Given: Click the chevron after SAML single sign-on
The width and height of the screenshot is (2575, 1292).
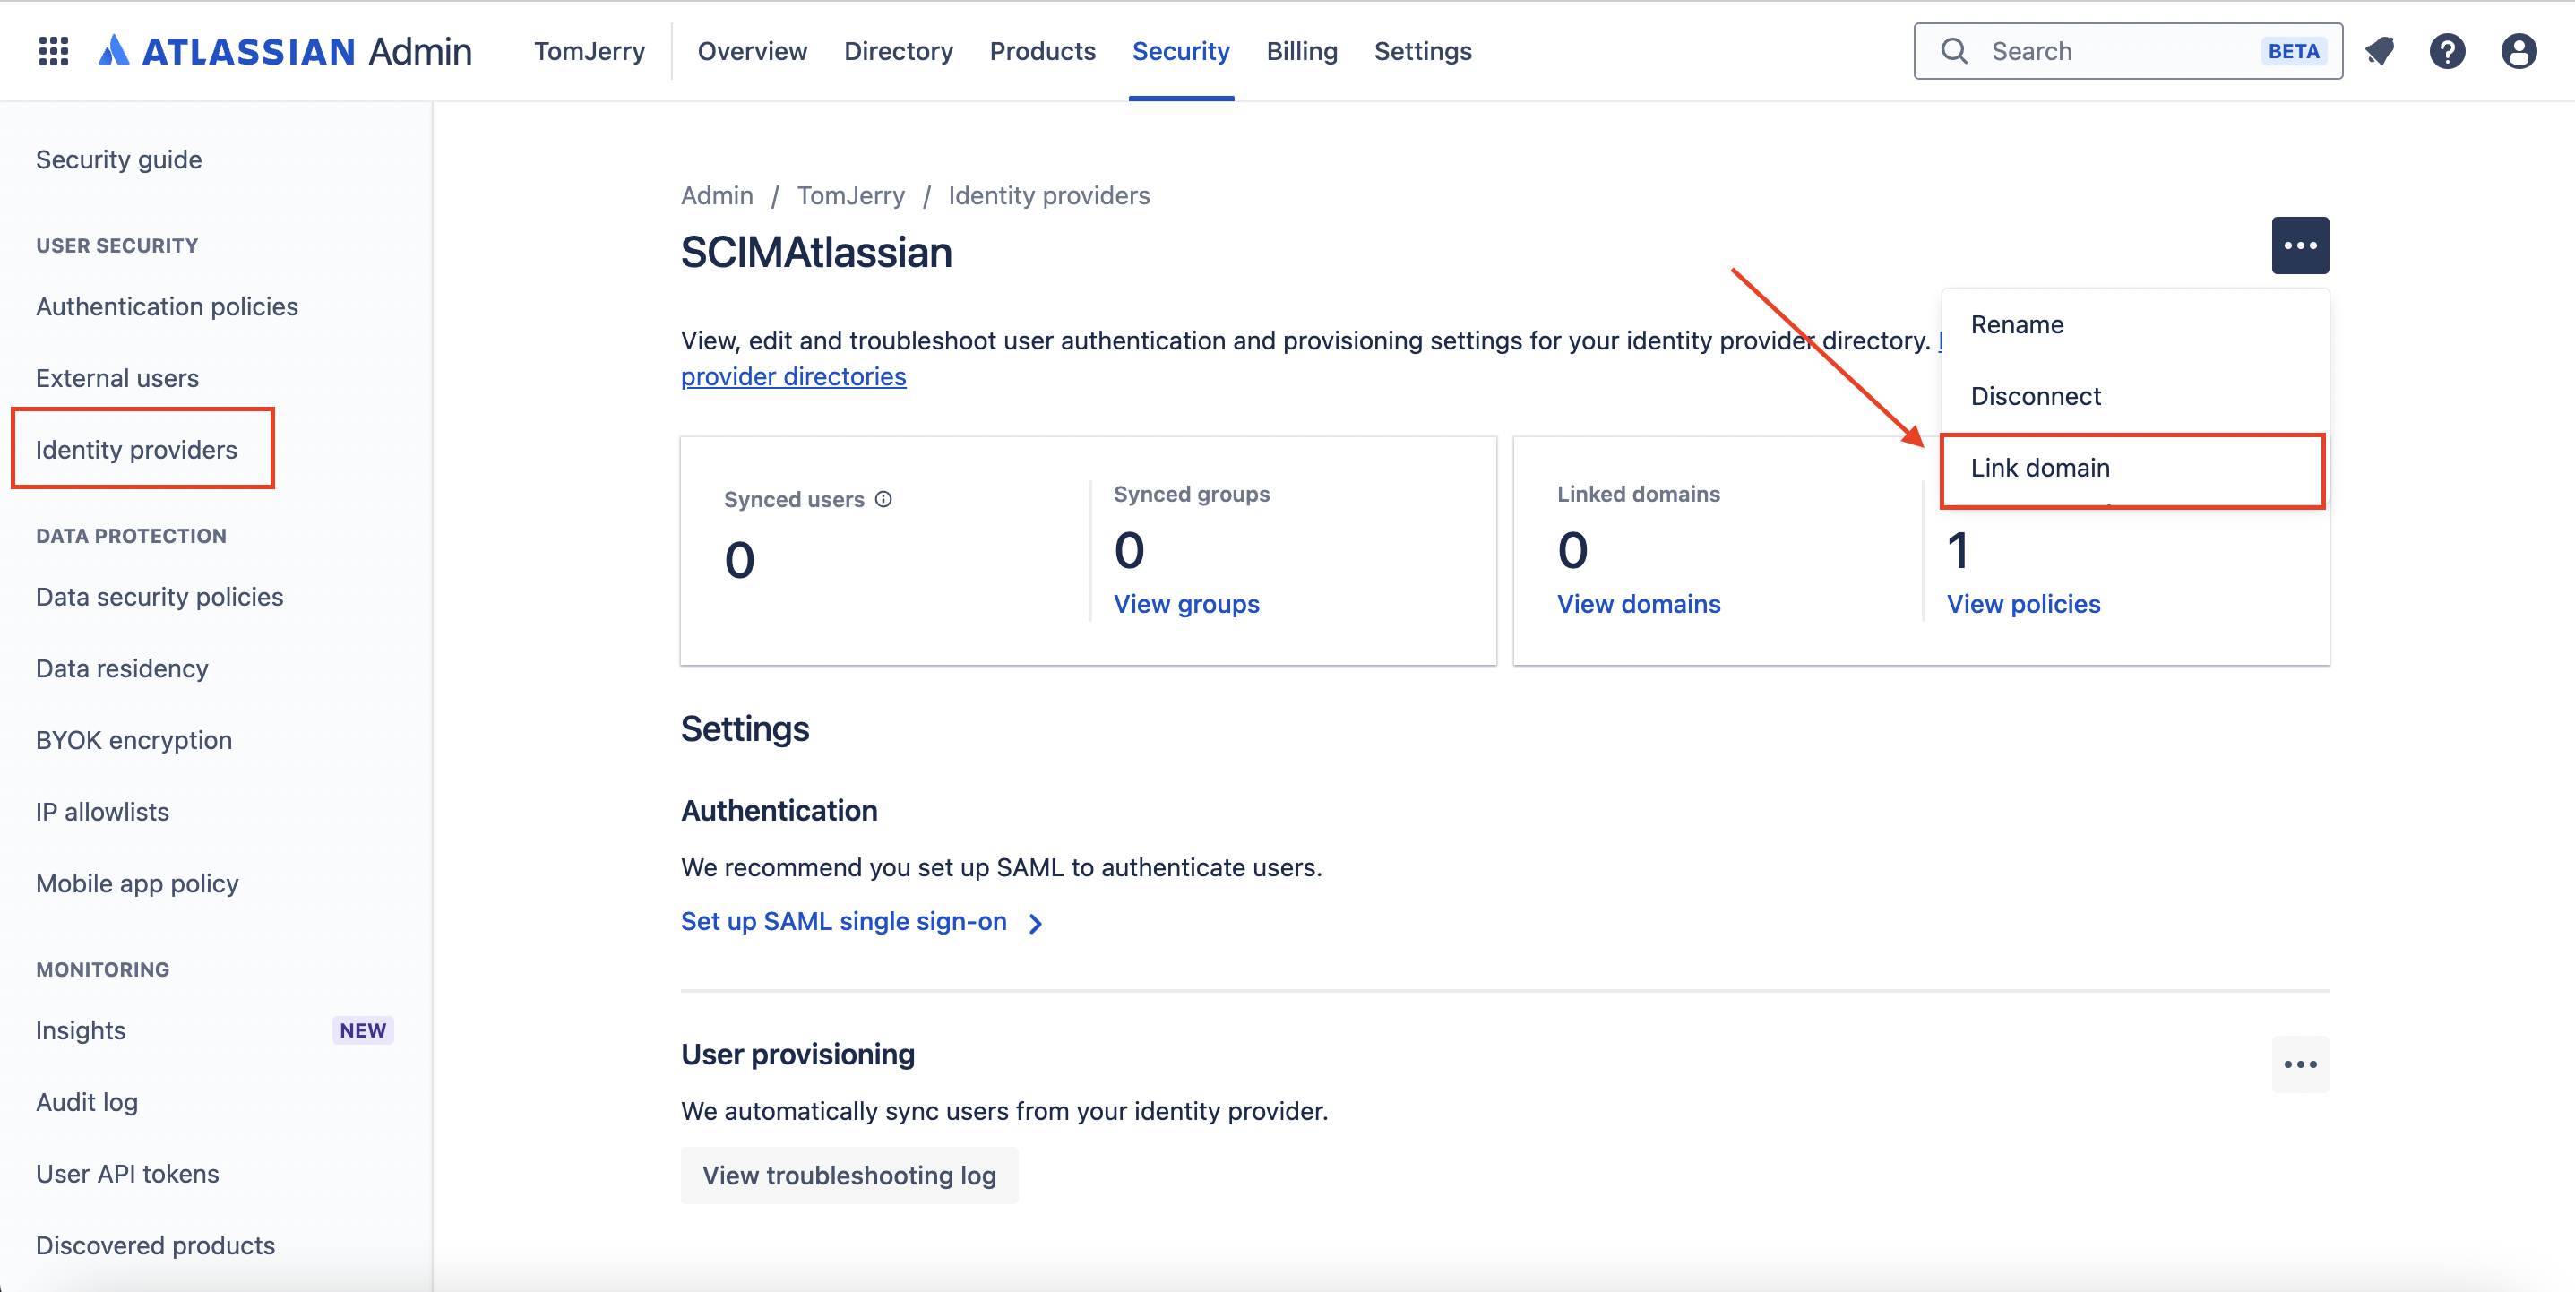Looking at the screenshot, I should [1036, 923].
